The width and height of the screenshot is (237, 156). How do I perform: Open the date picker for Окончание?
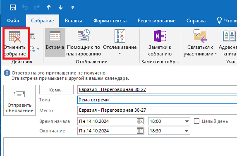(140, 131)
